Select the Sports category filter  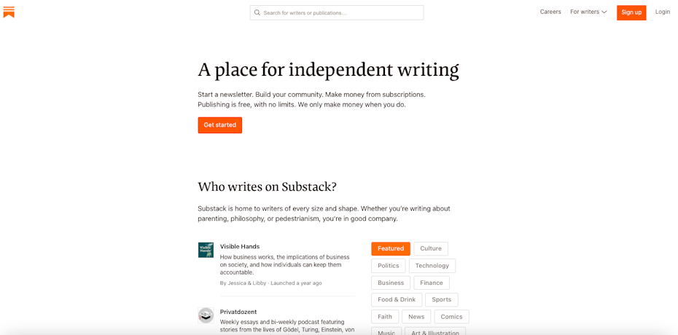442,299
